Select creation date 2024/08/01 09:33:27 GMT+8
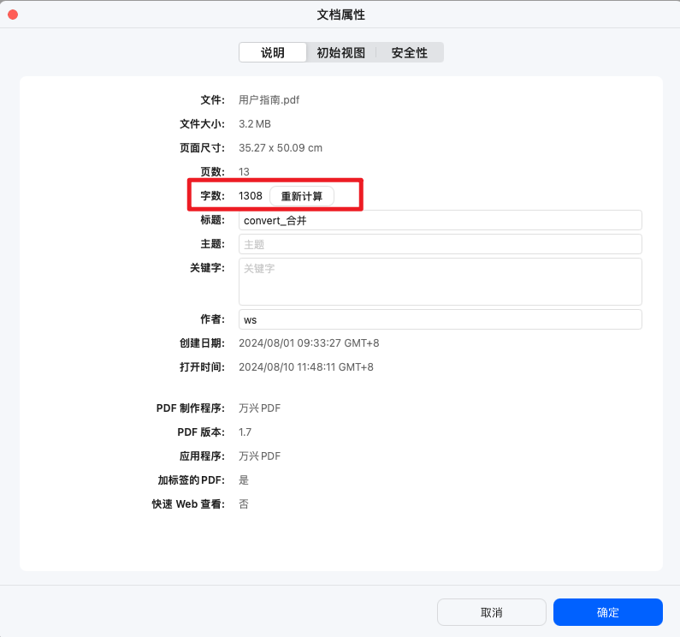The height and width of the screenshot is (637, 680). coord(309,343)
